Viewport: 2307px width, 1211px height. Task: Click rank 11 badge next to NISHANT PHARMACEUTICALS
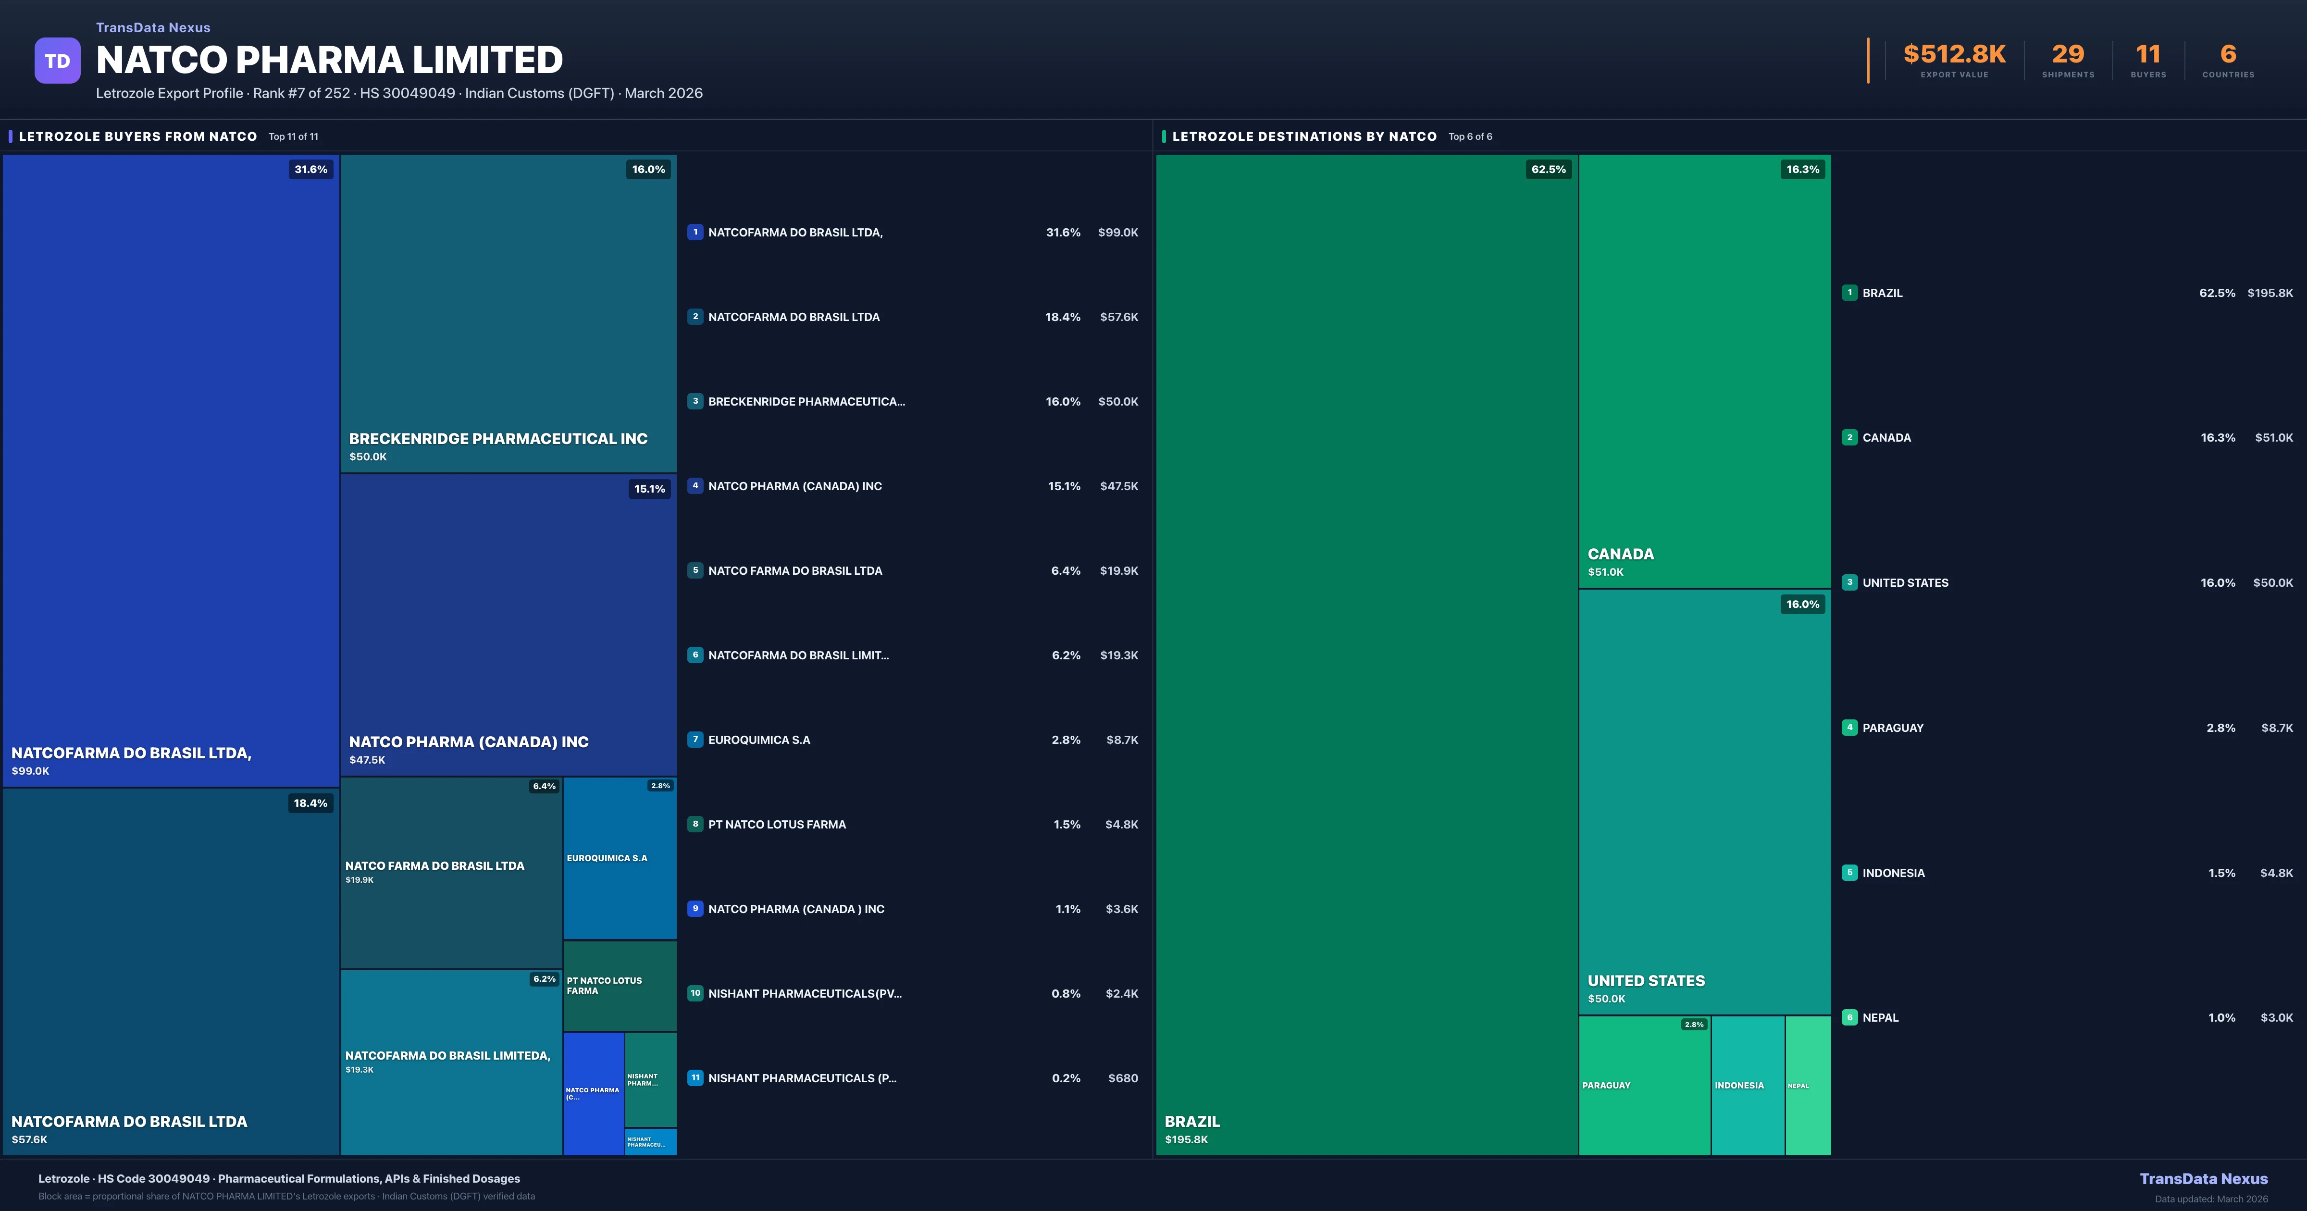coord(695,1077)
